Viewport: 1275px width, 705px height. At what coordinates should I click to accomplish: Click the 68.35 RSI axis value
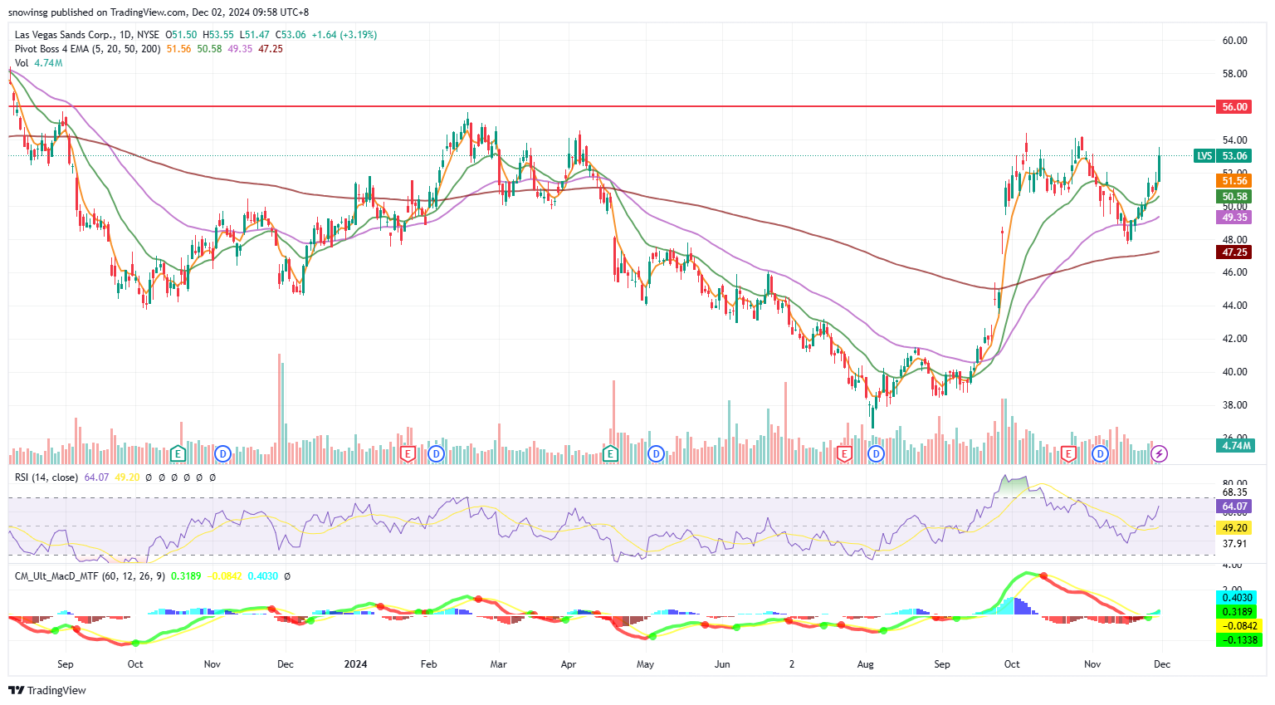point(1234,492)
